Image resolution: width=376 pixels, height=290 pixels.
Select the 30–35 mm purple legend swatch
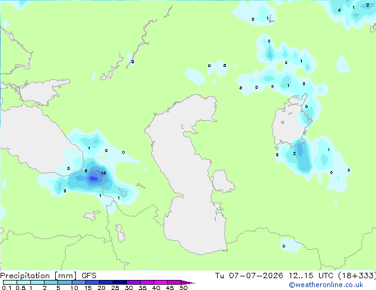[133, 282]
